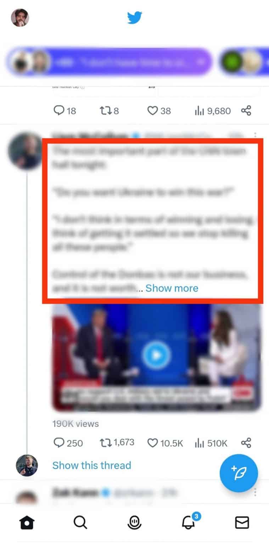
Task: Open the purple Spaces bar
Action: [x=109, y=62]
